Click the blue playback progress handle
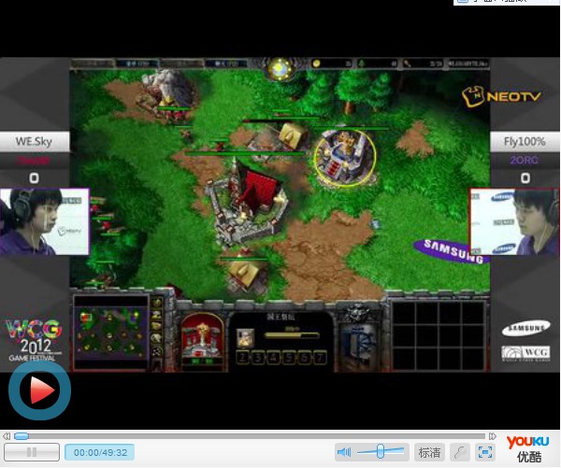The image size is (561, 468). [x=22, y=436]
